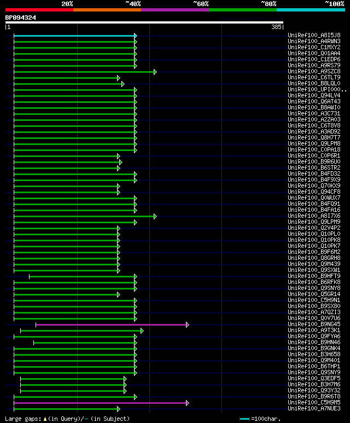350x423 pixels.
Task: Click the arrowhead ending the A7NUE3 alignment
Action: [x=118, y=409]
